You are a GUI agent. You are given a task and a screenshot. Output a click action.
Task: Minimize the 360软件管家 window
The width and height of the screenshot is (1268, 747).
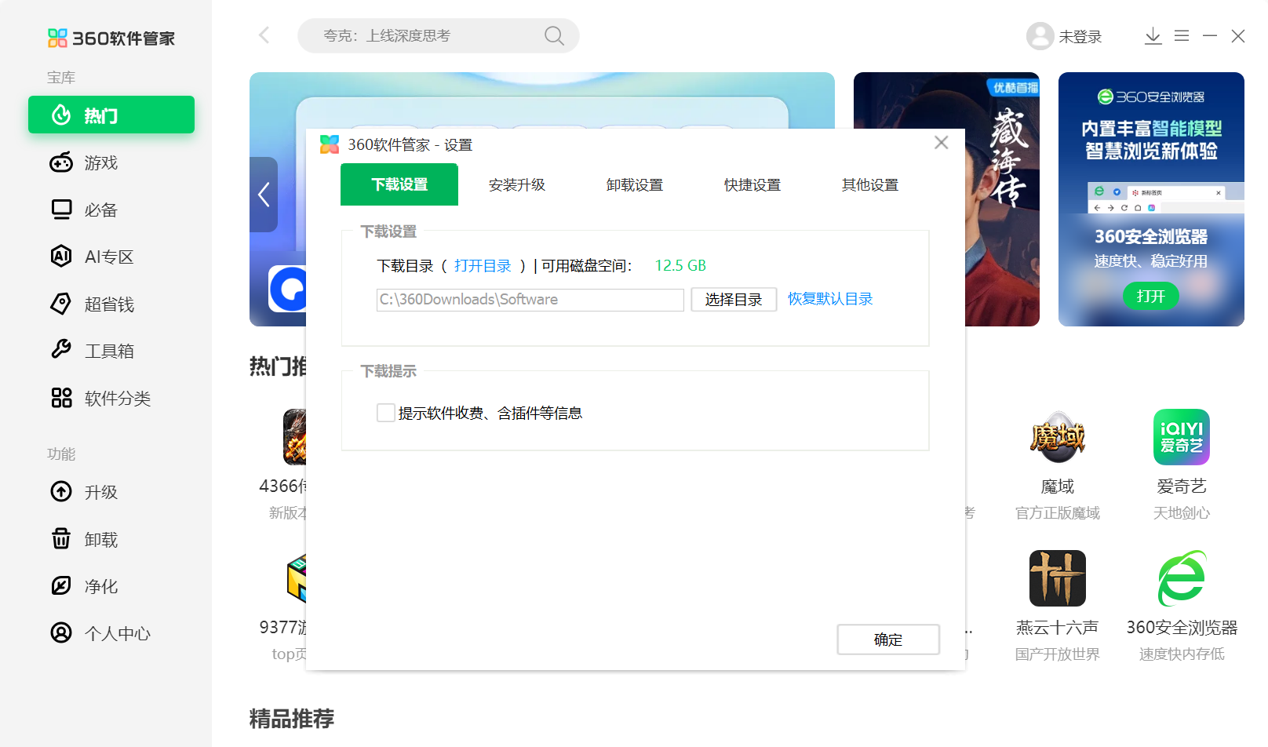click(x=1210, y=36)
